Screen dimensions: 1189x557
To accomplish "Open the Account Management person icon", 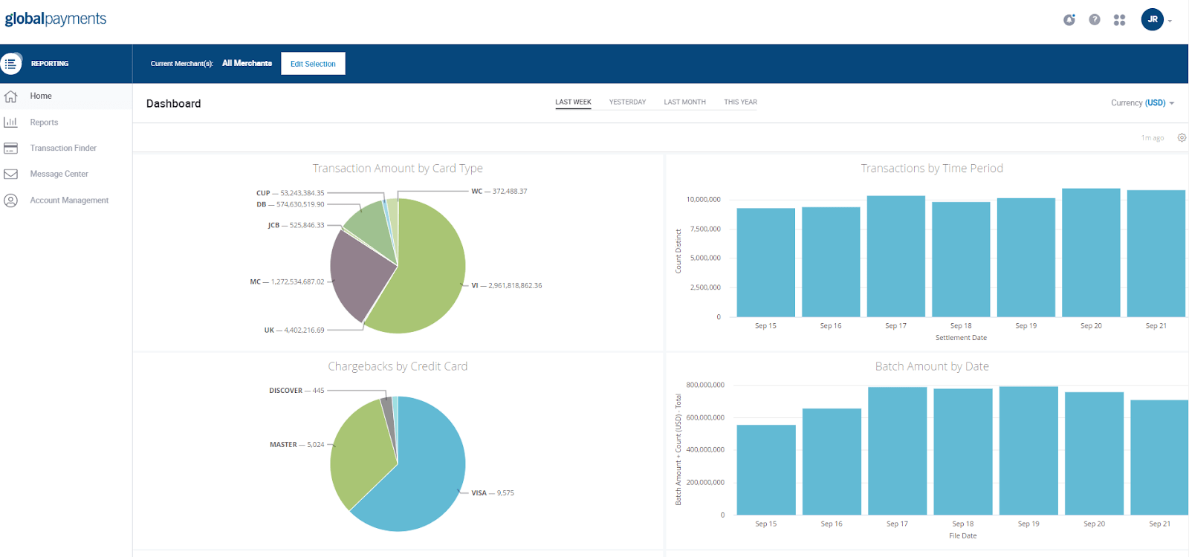I will click(x=10, y=201).
